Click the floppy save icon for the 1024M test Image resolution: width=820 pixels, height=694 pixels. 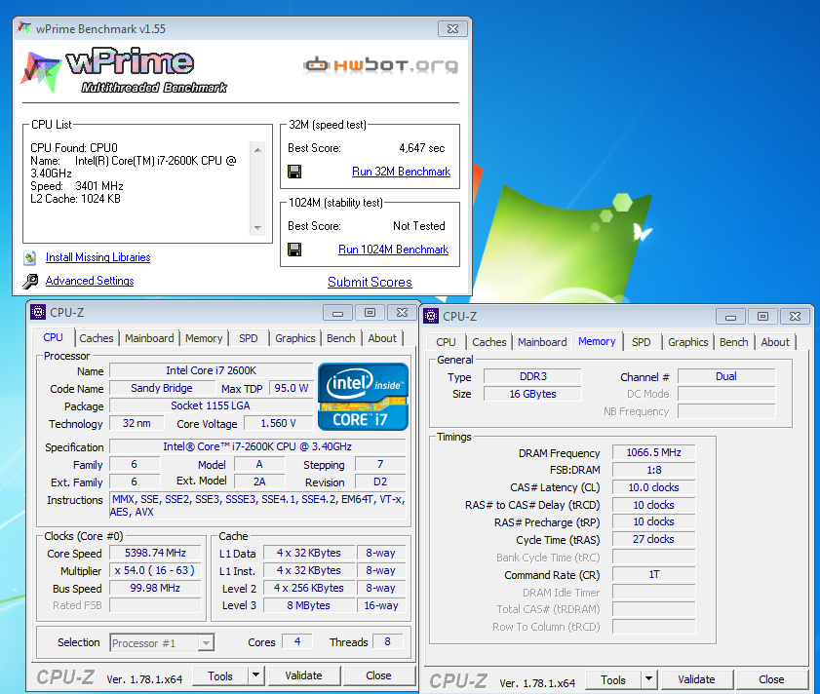pos(294,250)
